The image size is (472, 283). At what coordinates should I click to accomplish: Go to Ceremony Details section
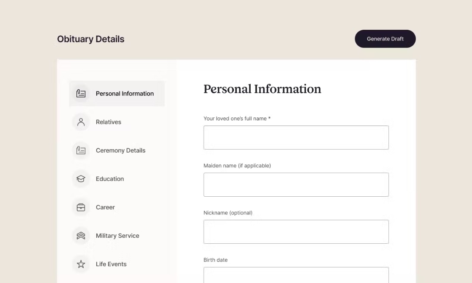coord(120,151)
